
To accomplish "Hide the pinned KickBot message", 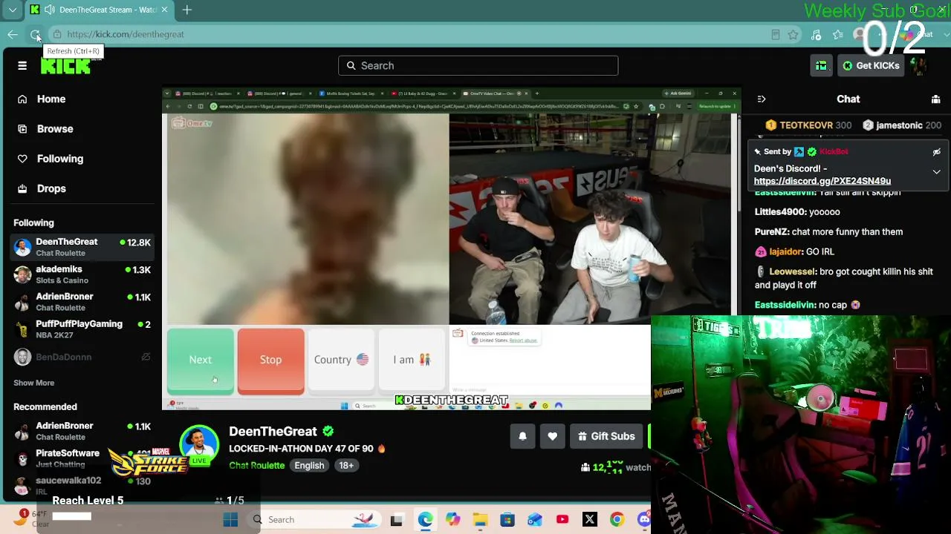I will pyautogui.click(x=936, y=152).
